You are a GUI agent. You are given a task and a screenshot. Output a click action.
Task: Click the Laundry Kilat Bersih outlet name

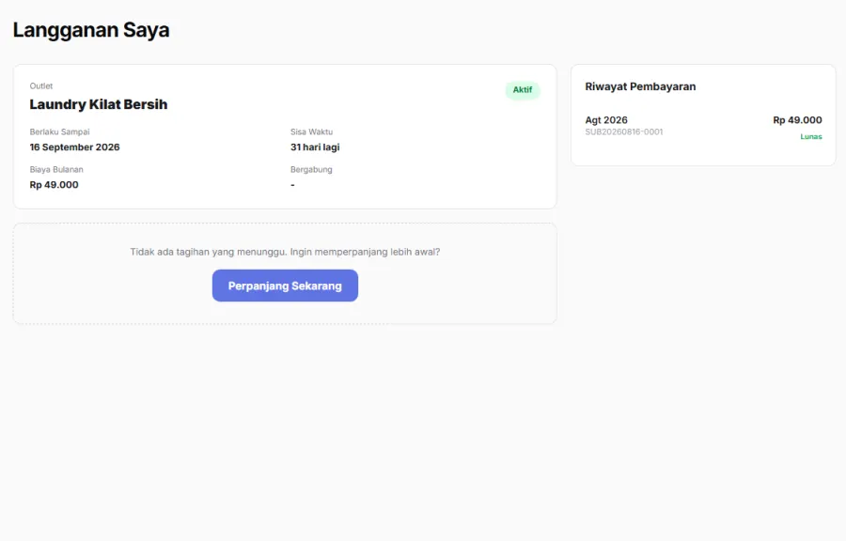click(98, 104)
